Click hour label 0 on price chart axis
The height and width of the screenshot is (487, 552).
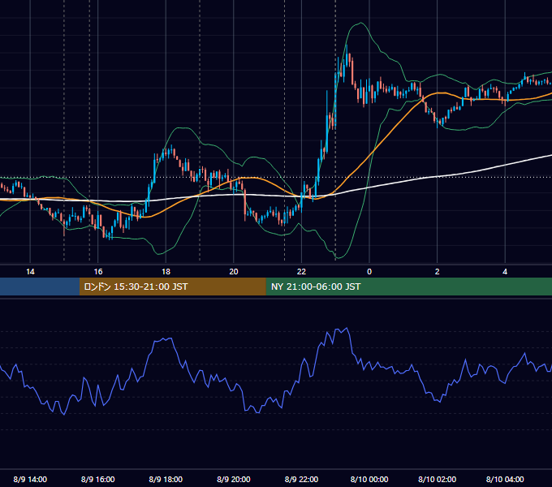[369, 272]
